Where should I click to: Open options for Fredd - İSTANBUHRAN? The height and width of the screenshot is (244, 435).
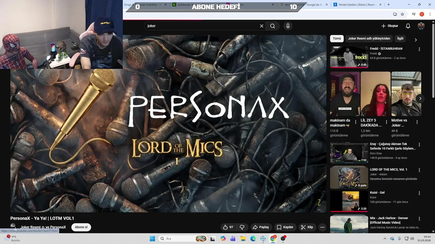tap(419, 49)
